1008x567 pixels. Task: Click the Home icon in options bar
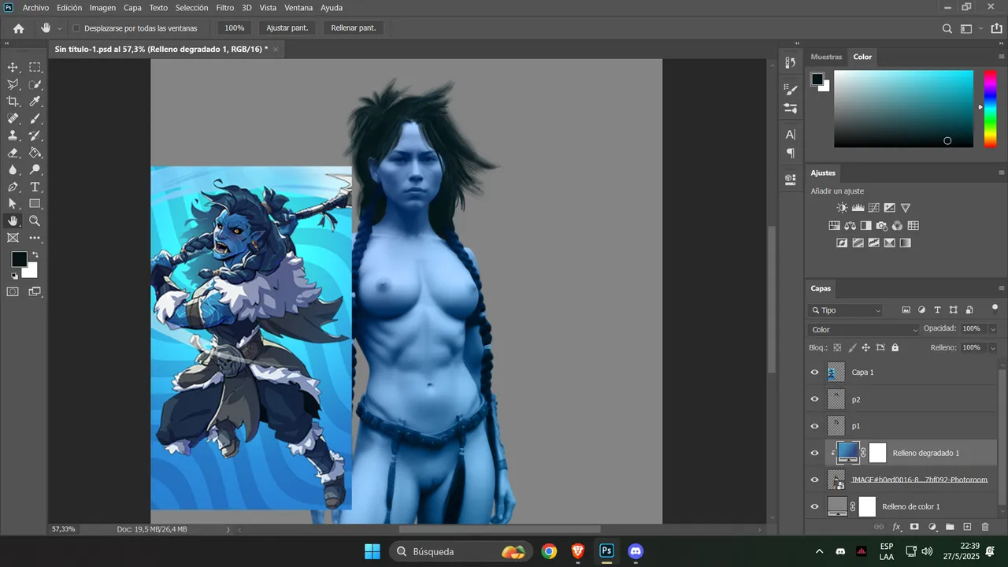pos(19,28)
